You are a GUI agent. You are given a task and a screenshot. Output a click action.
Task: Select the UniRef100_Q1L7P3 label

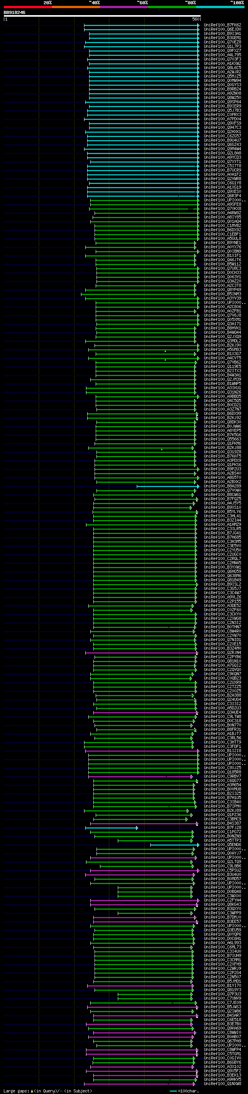coord(222,46)
